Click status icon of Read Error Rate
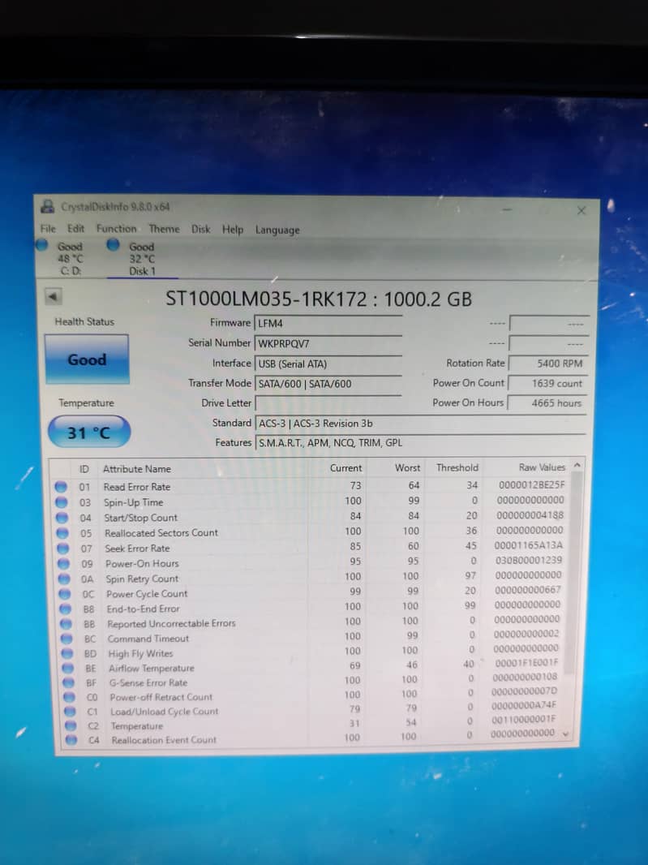The height and width of the screenshot is (865, 648). pos(61,487)
